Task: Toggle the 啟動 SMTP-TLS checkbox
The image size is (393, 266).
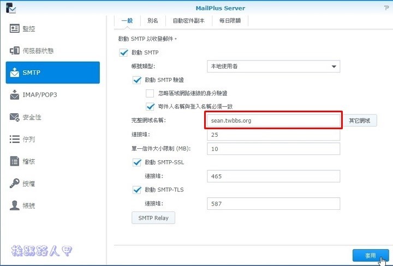Action: click(x=137, y=190)
